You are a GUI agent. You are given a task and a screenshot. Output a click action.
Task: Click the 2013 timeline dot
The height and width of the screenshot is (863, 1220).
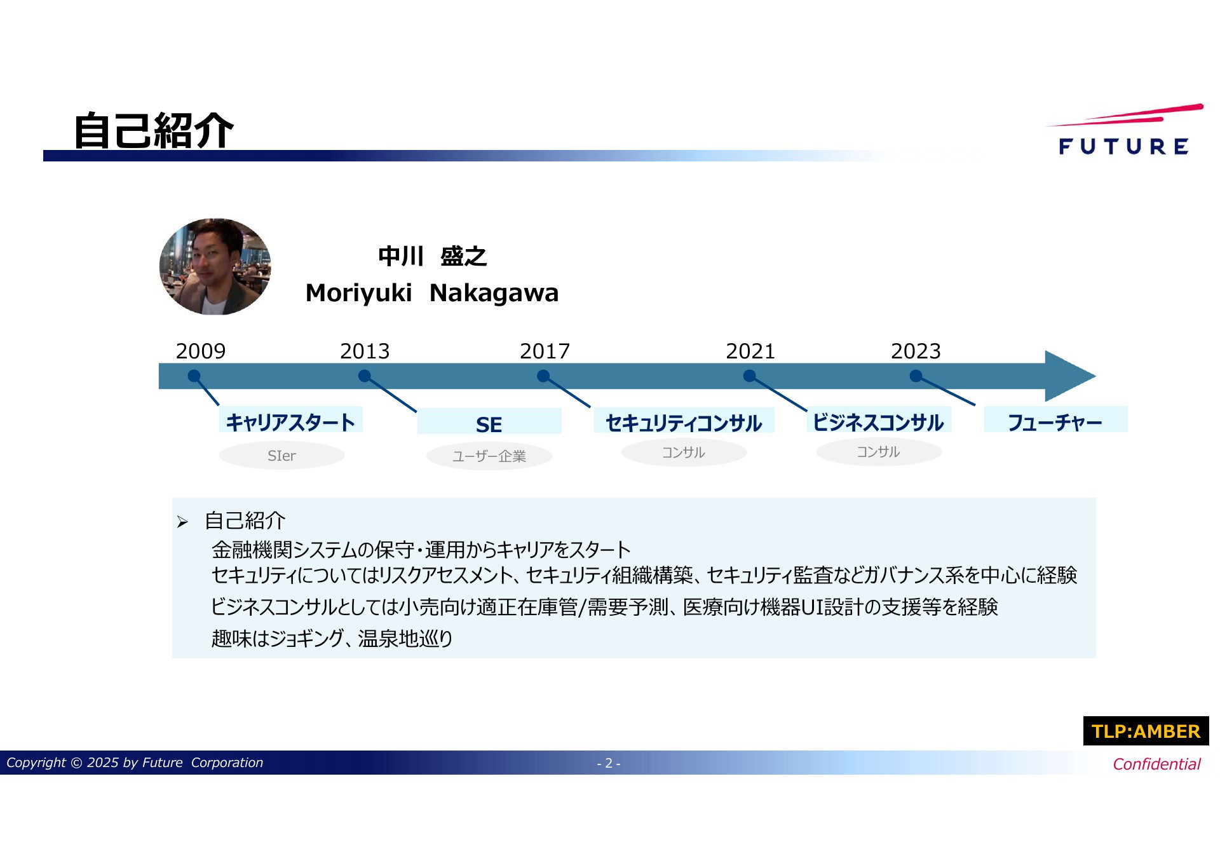(x=365, y=376)
